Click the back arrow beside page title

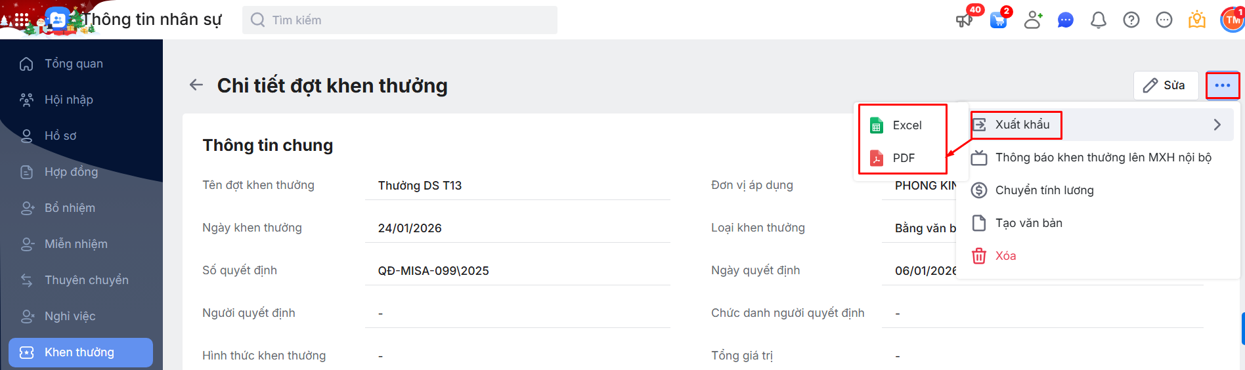(196, 85)
